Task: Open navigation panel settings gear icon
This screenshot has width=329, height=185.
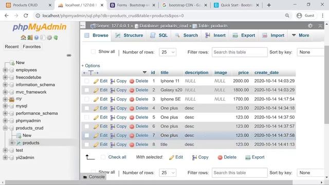Action: (49, 38)
